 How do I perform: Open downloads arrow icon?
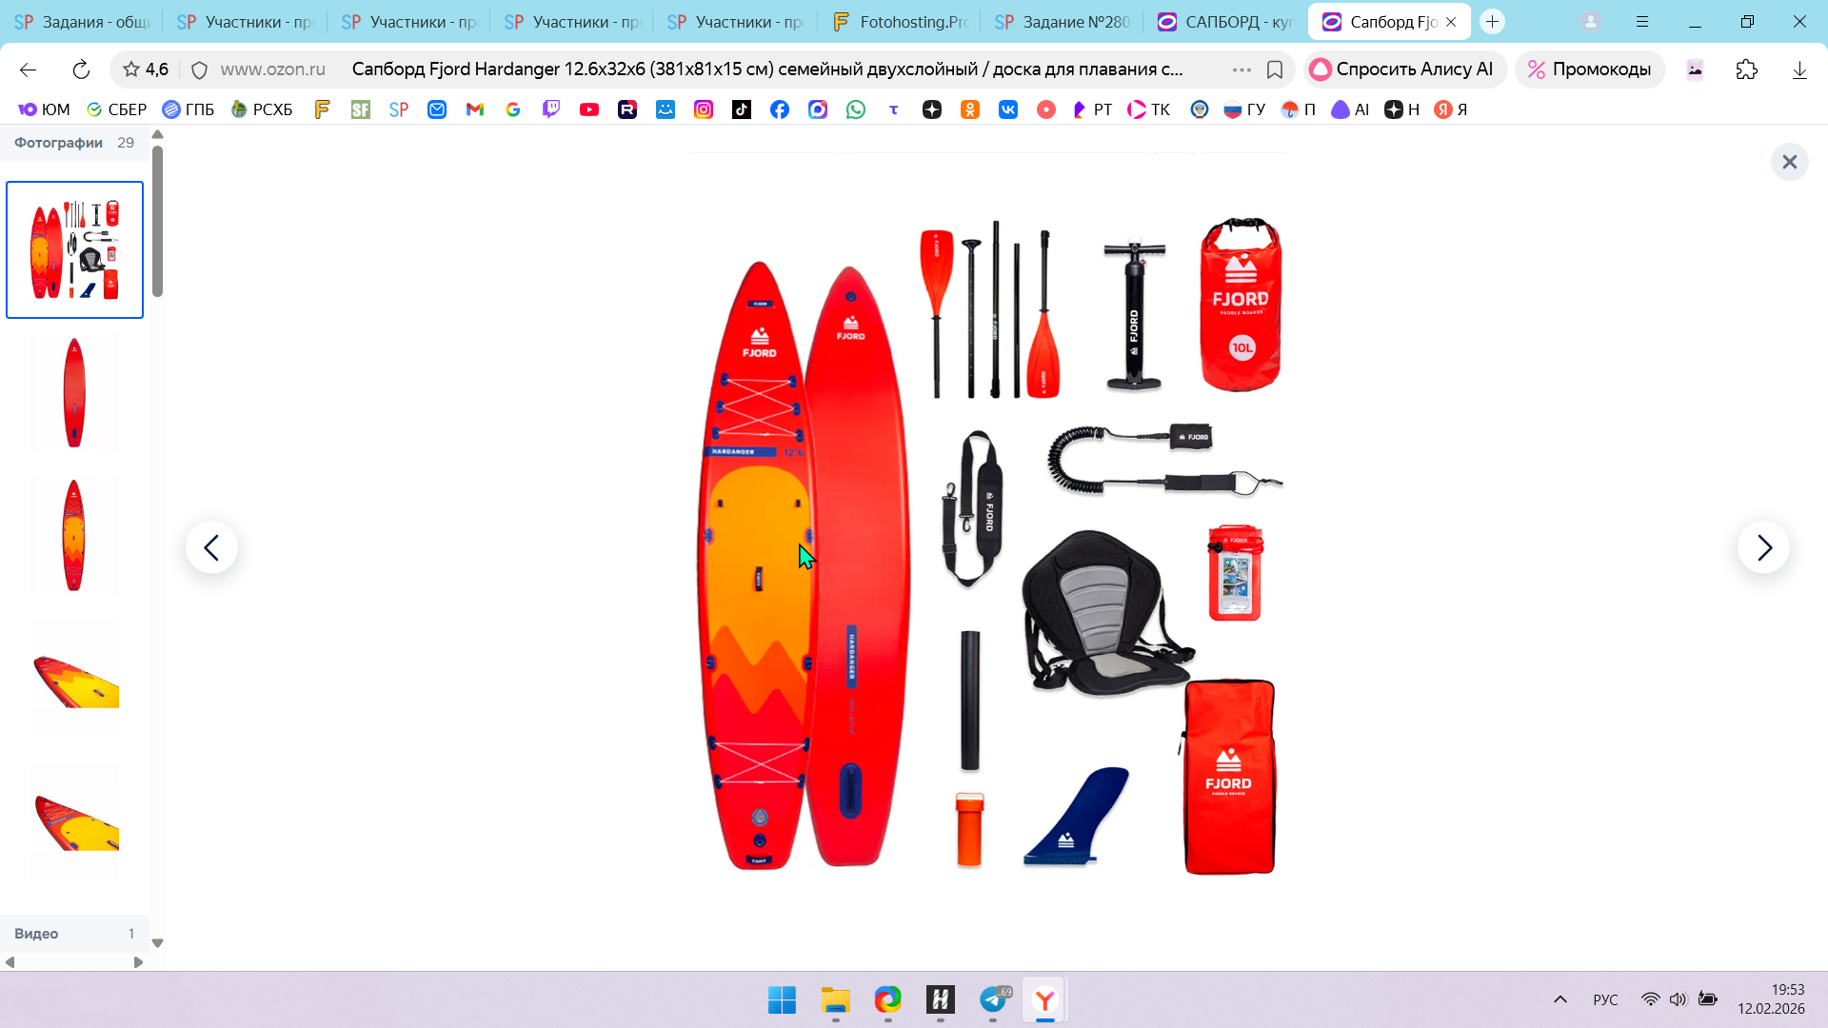tap(1798, 69)
